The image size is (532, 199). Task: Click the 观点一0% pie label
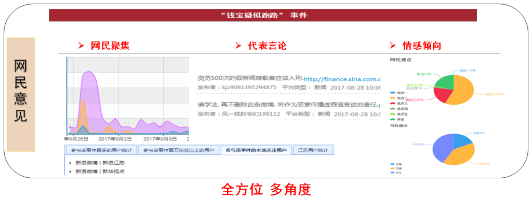(468, 70)
